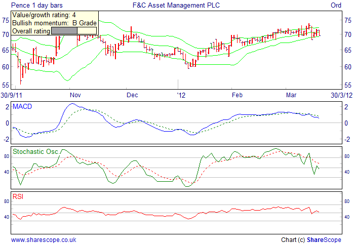Click the 'Ord' share type label
353x244 pixels.
[x=336, y=5]
